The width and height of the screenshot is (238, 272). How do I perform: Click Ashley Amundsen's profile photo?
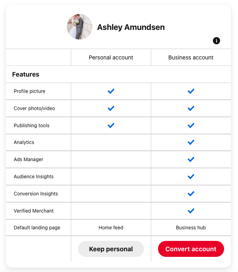80,27
